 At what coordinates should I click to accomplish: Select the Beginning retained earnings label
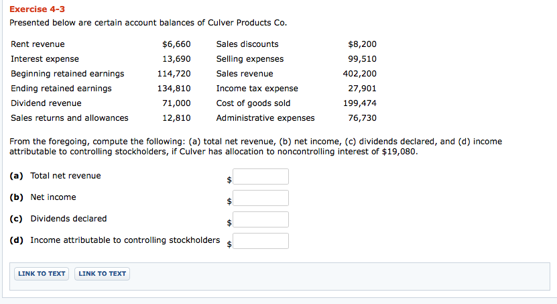coord(68,74)
